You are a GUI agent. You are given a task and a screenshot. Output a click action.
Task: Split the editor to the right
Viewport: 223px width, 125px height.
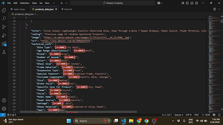[214, 9]
